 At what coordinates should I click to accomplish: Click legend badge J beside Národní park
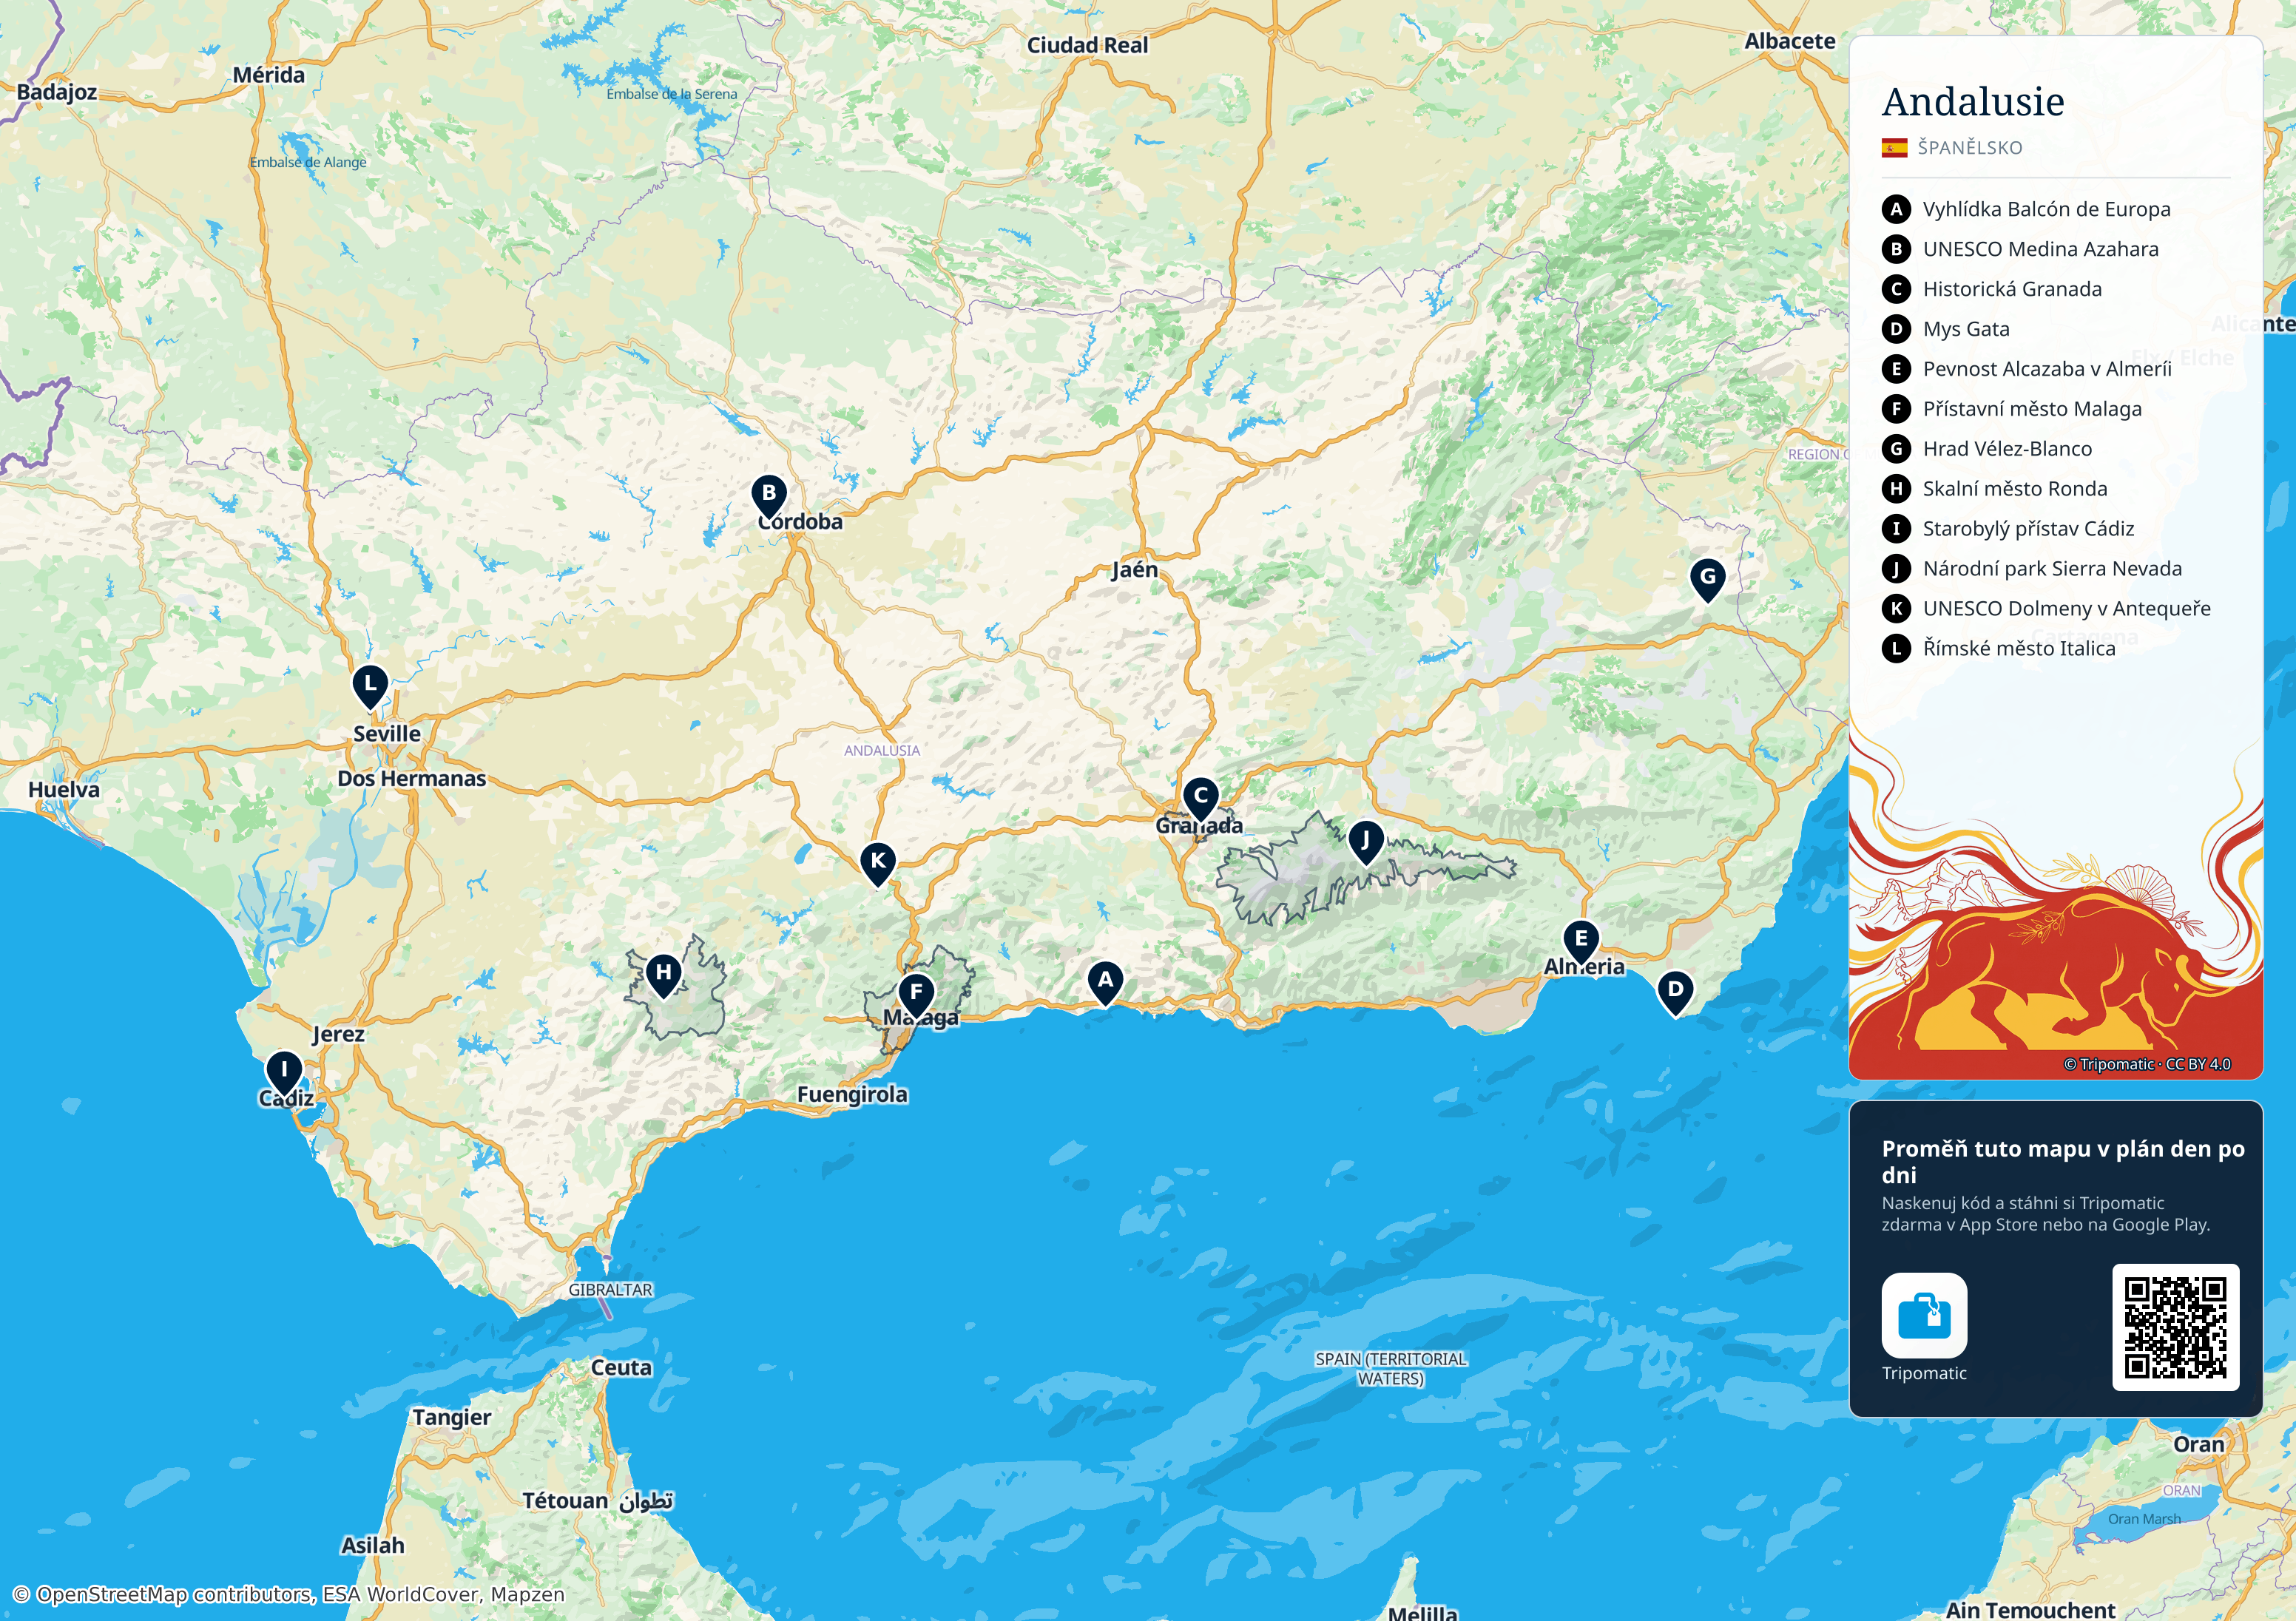1896,569
